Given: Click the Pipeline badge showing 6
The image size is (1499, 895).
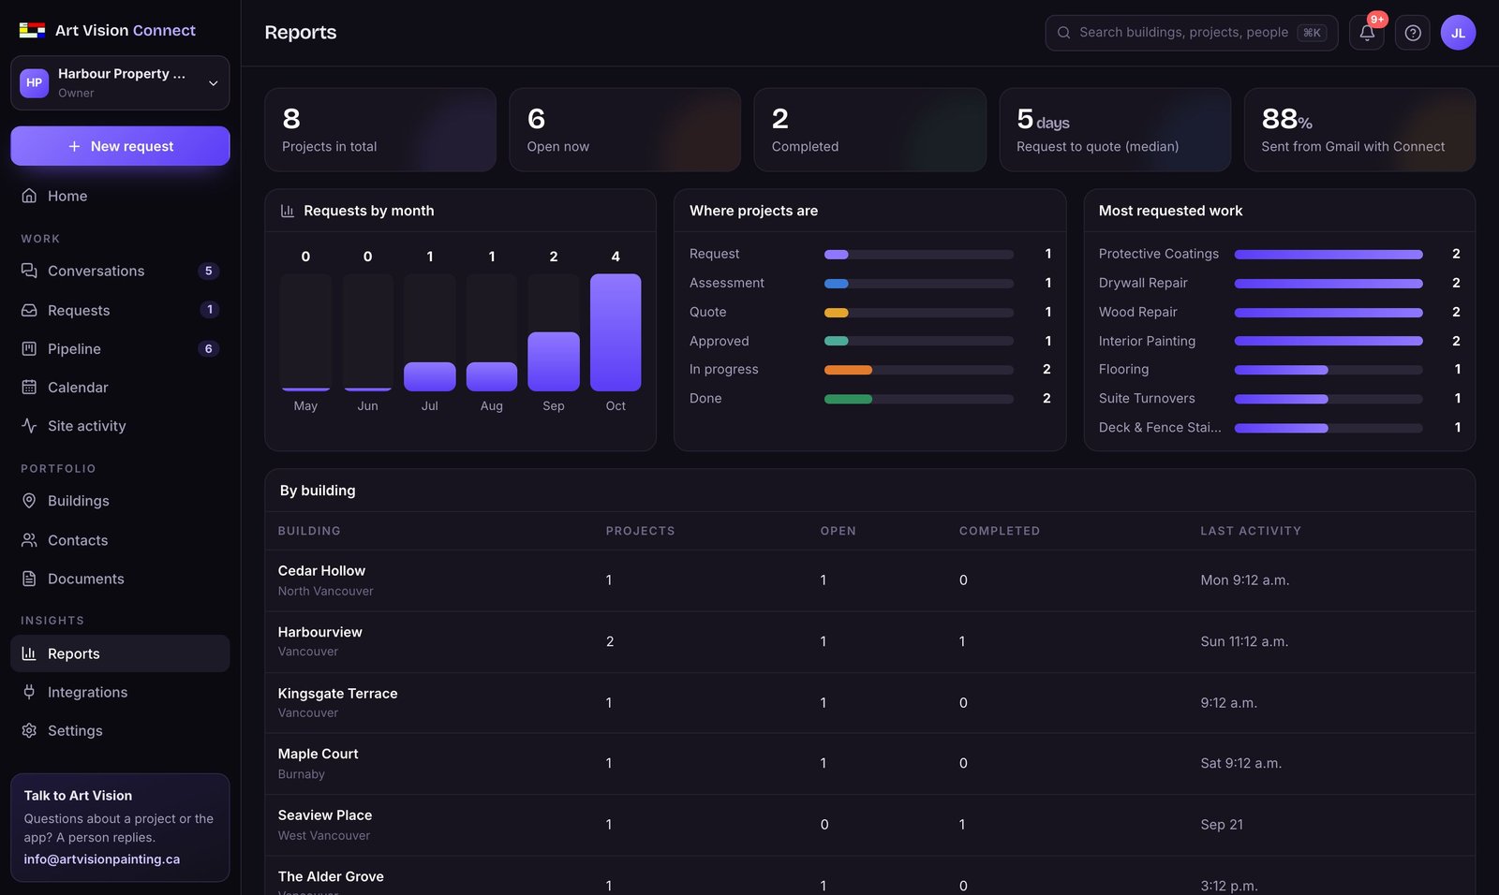Looking at the screenshot, I should (209, 348).
